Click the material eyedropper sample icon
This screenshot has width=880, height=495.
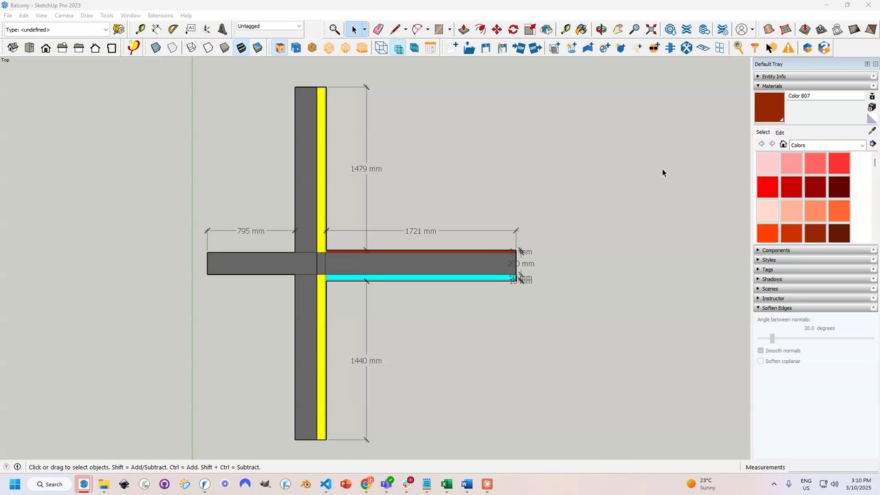click(872, 131)
